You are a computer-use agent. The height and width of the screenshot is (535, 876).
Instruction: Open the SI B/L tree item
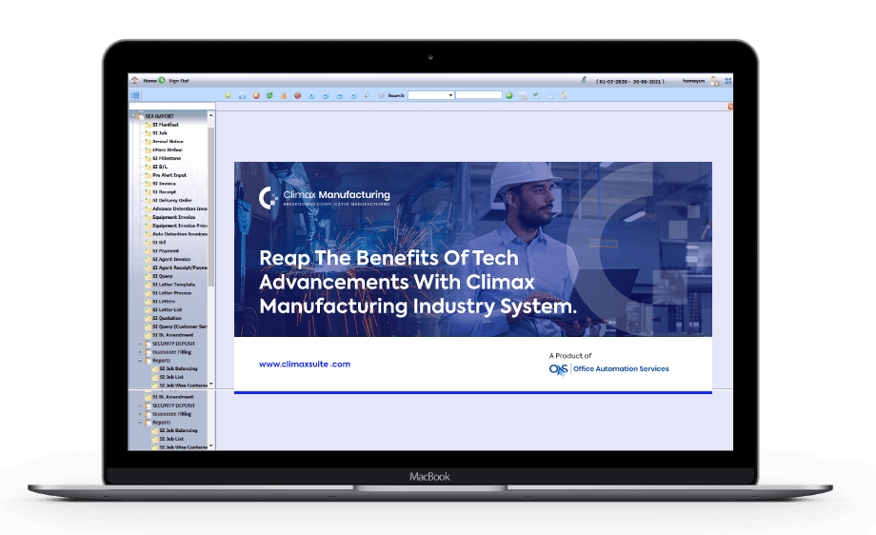coord(160,167)
